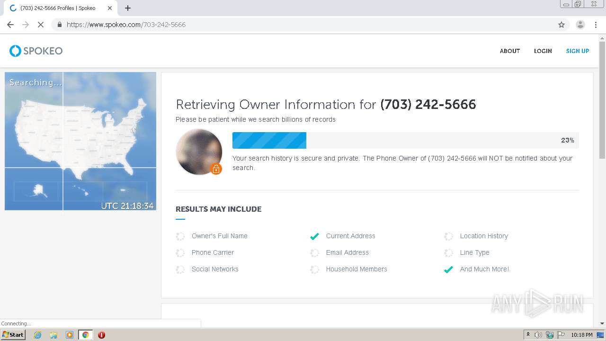
Task: Click the red Opera taskbar icon
Action: click(x=101, y=335)
